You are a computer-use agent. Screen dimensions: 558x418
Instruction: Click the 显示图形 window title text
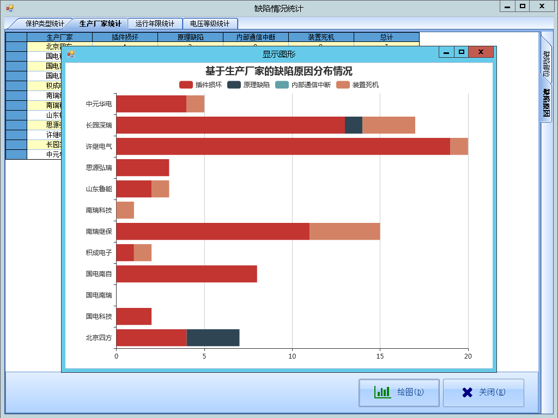[x=279, y=54]
